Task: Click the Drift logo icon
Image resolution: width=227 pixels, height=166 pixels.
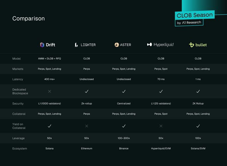Action: click(42, 45)
